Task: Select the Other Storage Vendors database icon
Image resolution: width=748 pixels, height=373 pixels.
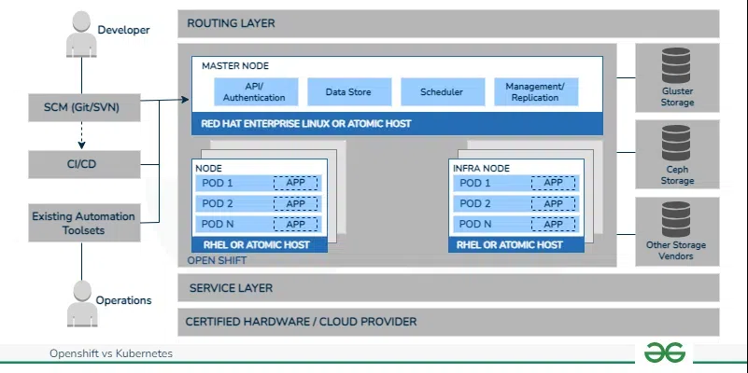Action: point(676,219)
